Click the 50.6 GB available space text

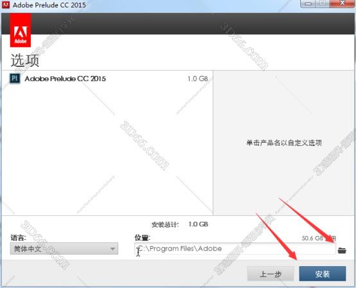point(319,238)
